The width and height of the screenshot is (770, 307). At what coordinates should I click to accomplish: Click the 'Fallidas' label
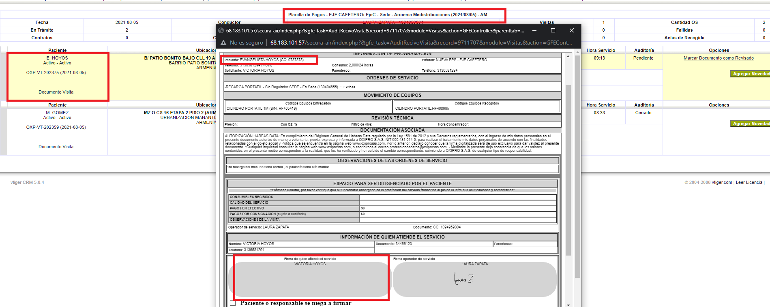point(684,30)
